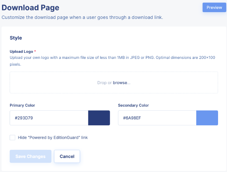Viewport: 227px width, 172px height.
Task: Select the Style section heading
Action: [x=16, y=38]
